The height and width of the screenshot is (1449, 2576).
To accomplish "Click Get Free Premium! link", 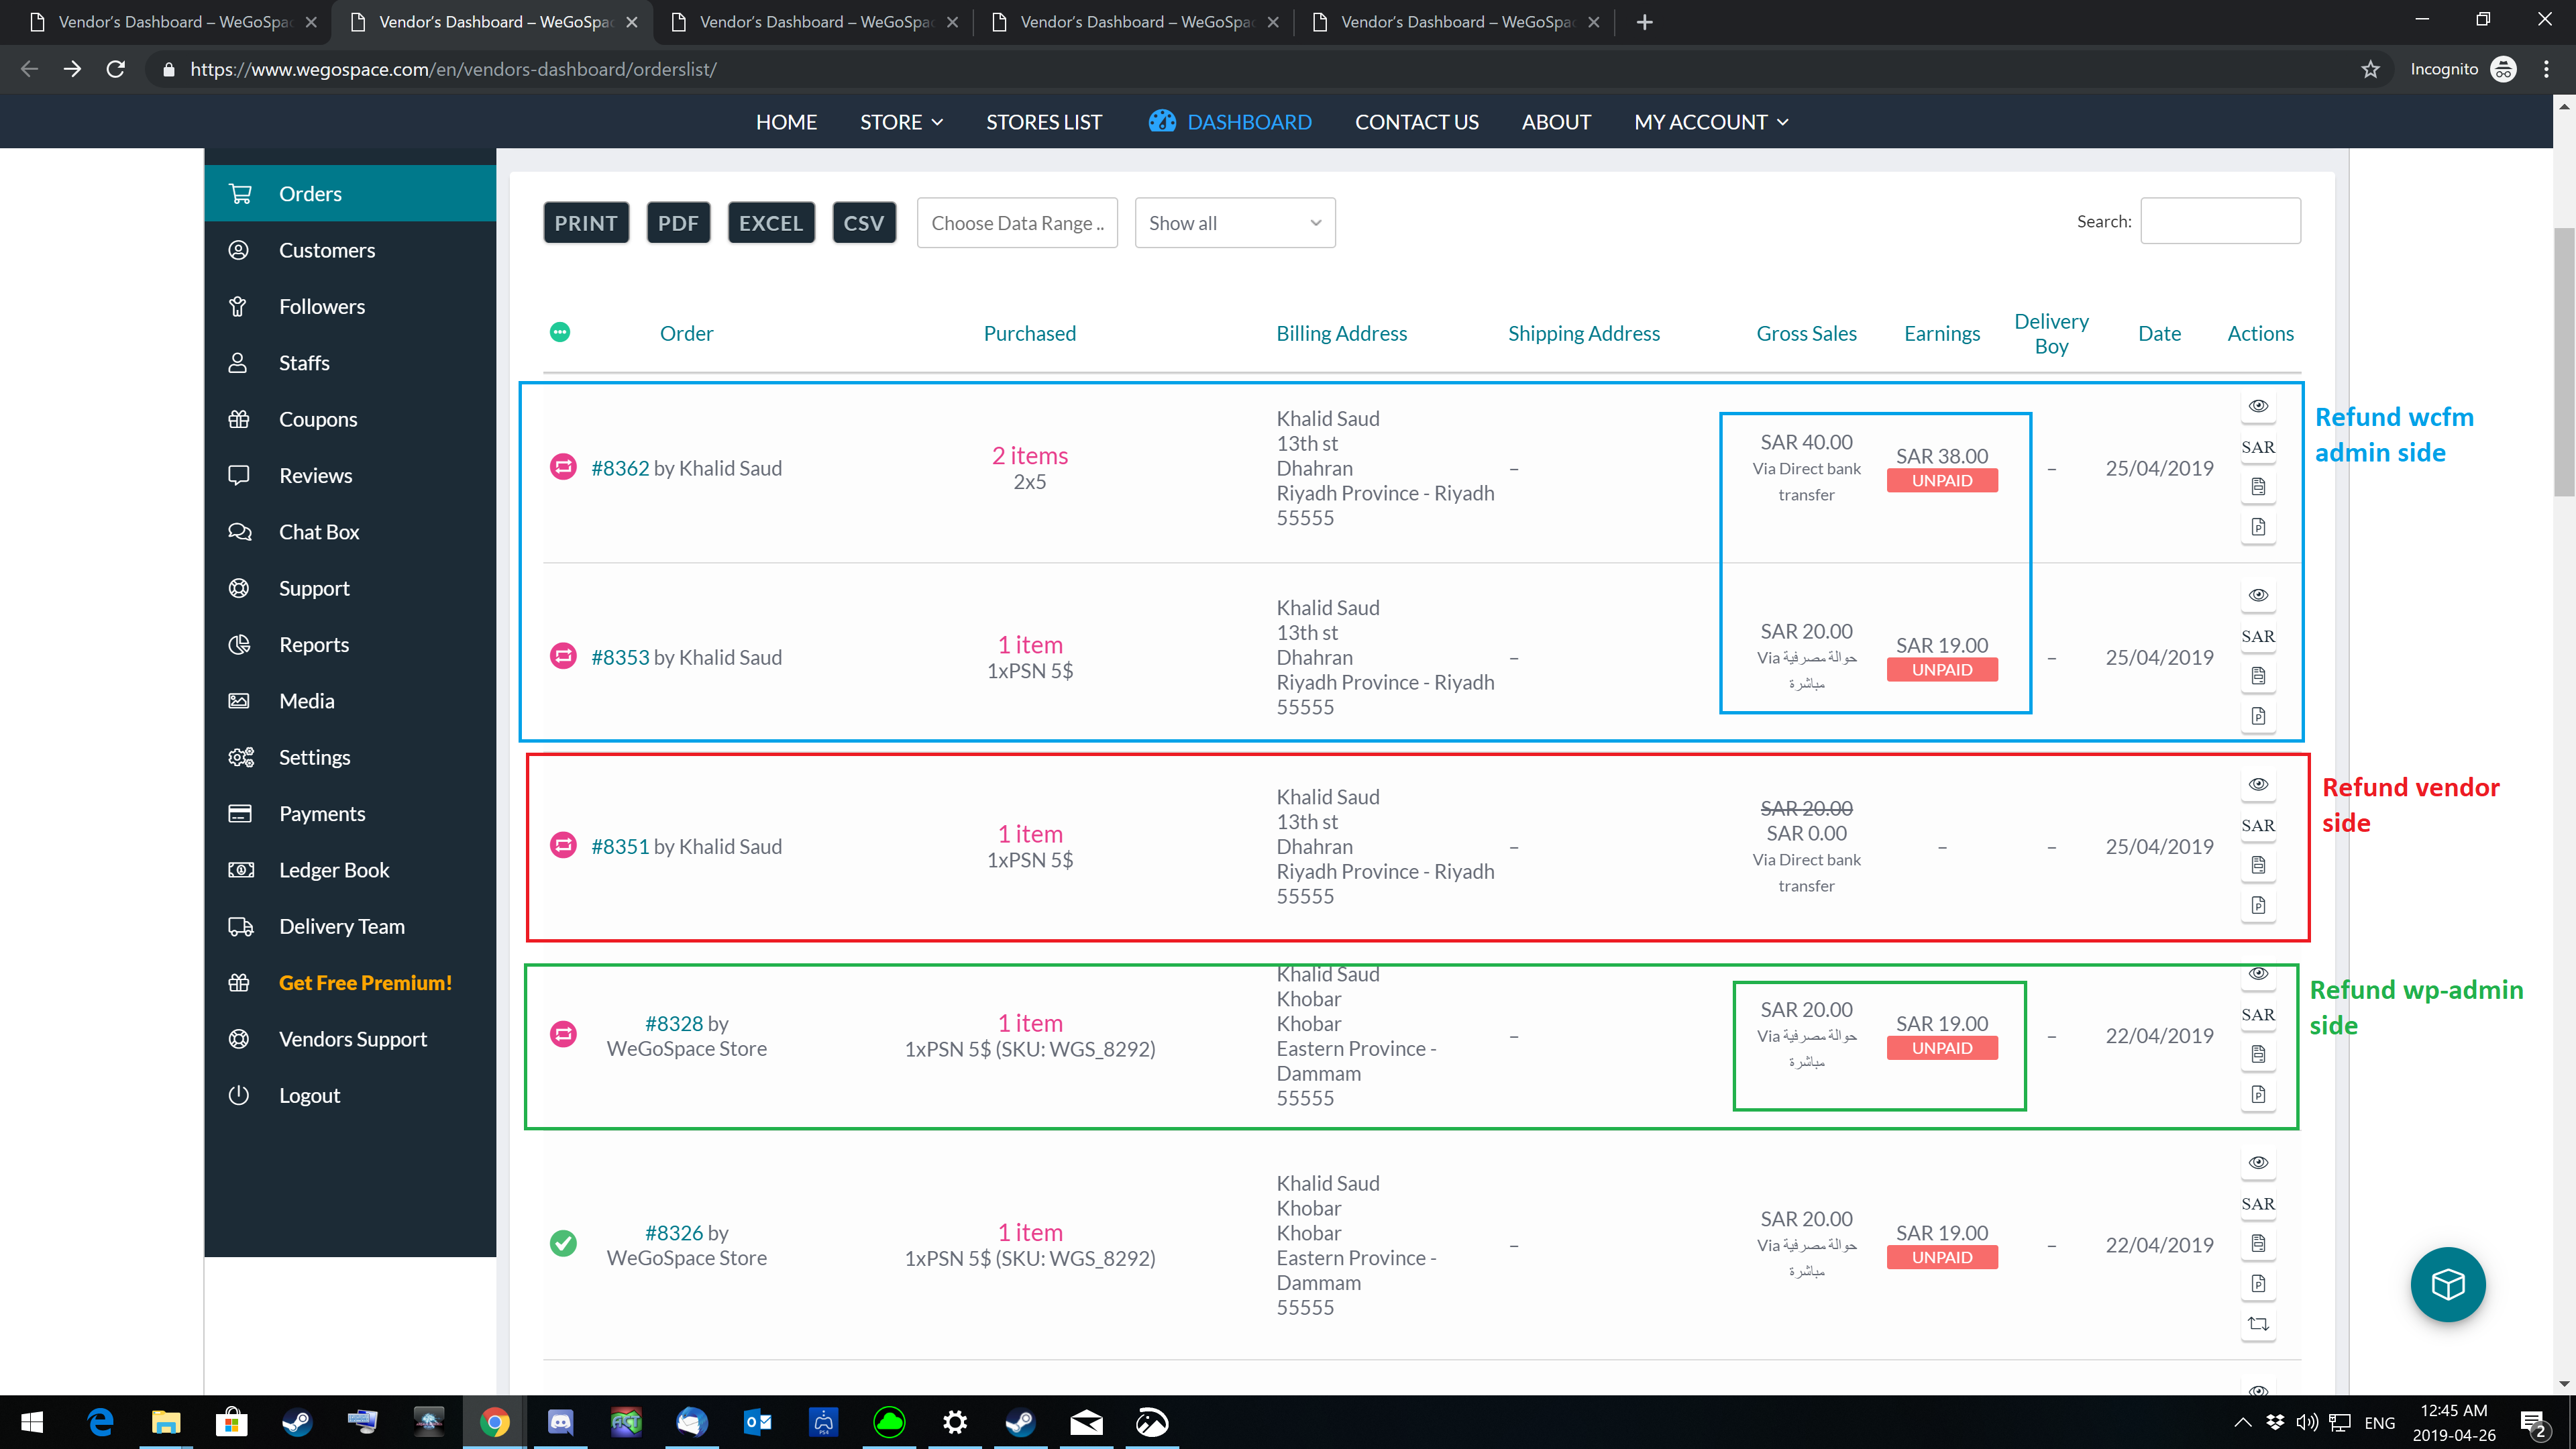I will coord(365,982).
